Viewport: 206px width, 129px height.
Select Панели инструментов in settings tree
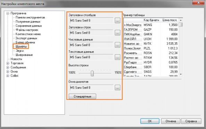click(30, 17)
